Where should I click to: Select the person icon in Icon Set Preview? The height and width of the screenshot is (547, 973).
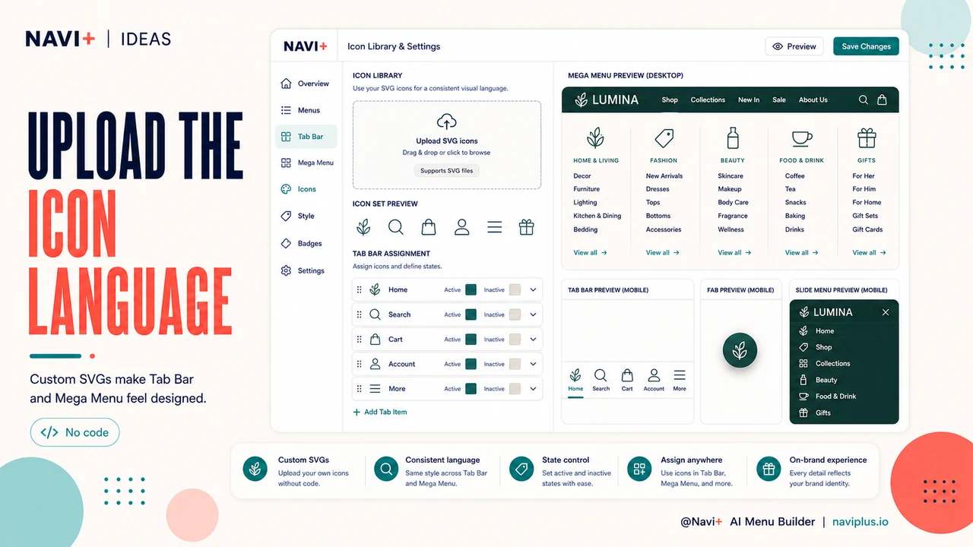tap(461, 226)
